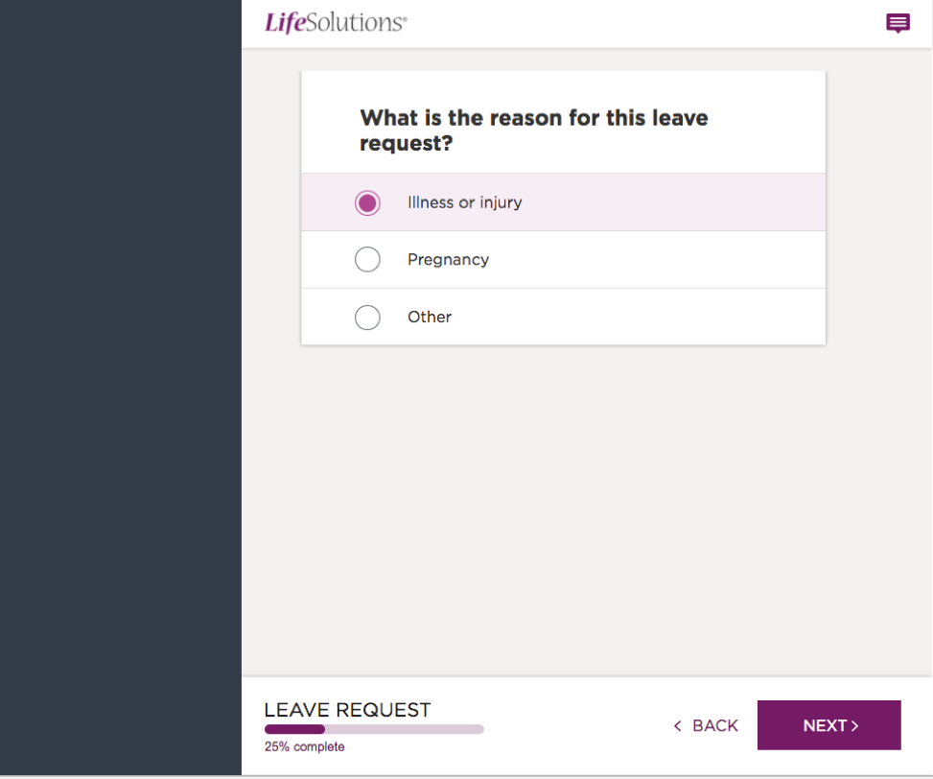Click the back chevron arrow icon
Image resolution: width=933 pixels, height=779 pixels.
point(677,725)
